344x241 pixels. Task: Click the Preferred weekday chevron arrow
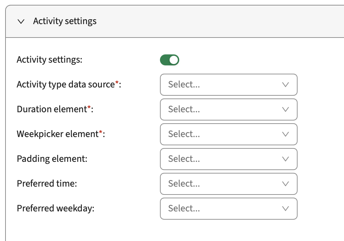point(285,209)
